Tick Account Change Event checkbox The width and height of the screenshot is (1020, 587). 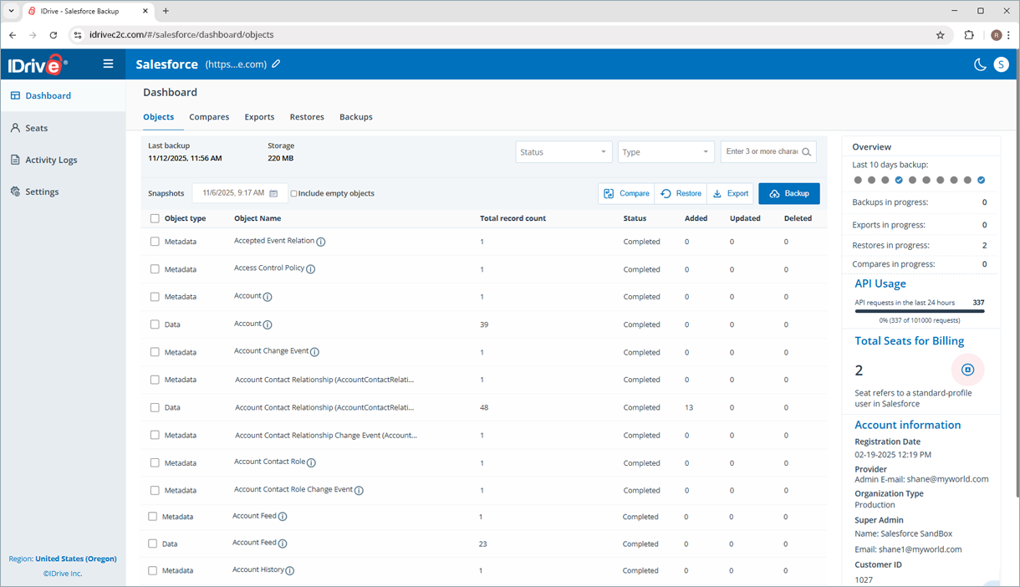155,352
